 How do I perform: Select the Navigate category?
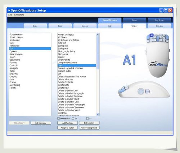[x=14, y=68]
